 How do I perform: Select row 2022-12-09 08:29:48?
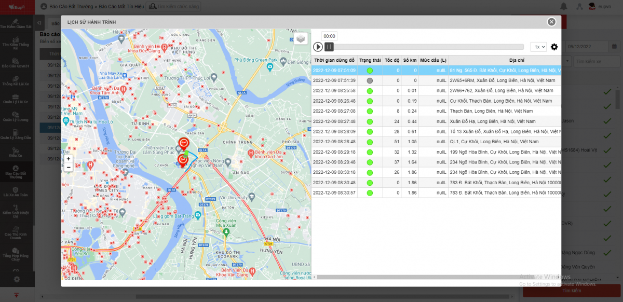[437, 162]
